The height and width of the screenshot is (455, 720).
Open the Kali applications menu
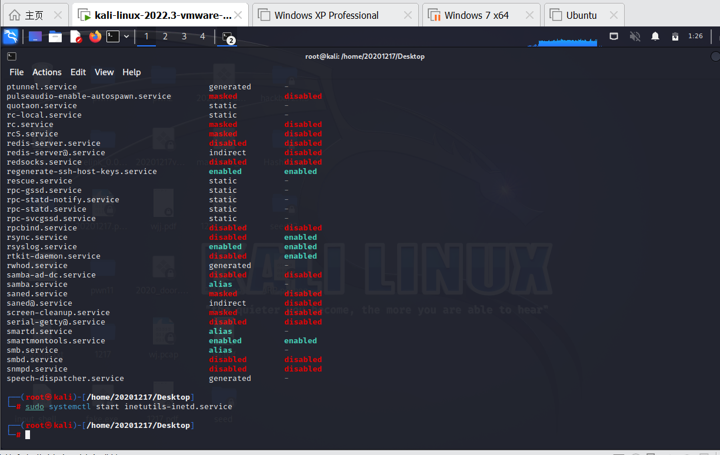tap(11, 36)
